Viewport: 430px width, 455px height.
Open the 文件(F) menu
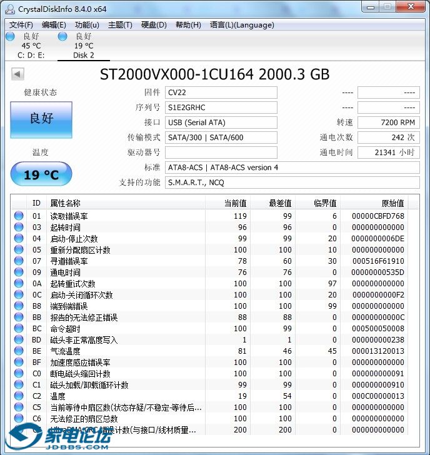(21, 25)
